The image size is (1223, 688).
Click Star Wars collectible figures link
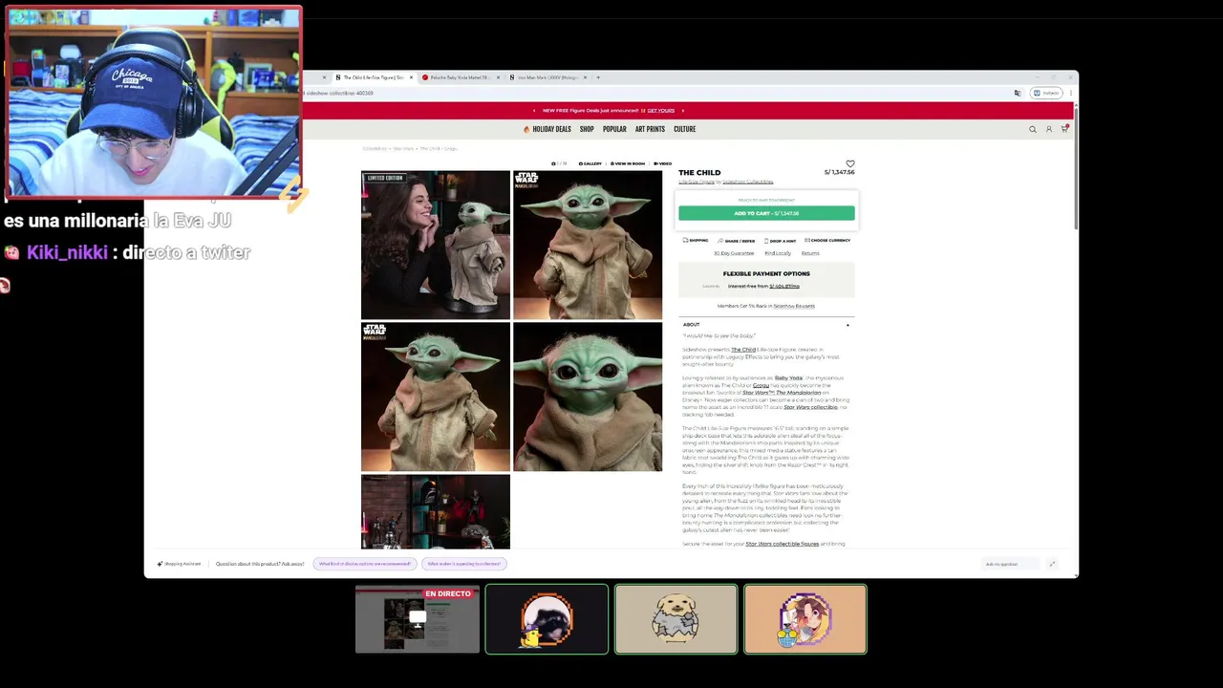coord(783,544)
